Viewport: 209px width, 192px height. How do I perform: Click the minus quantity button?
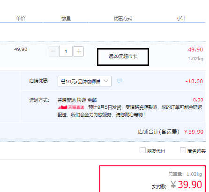click(x=53, y=51)
